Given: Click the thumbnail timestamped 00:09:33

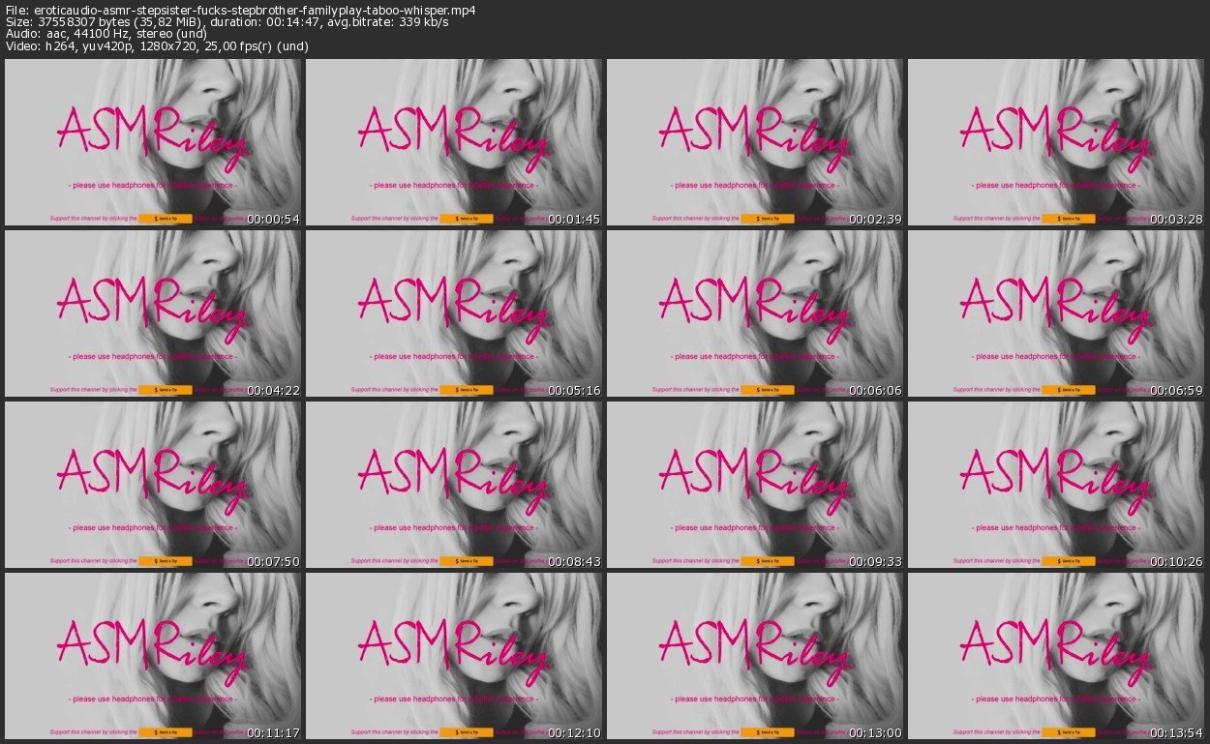Looking at the screenshot, I should pos(755,485).
